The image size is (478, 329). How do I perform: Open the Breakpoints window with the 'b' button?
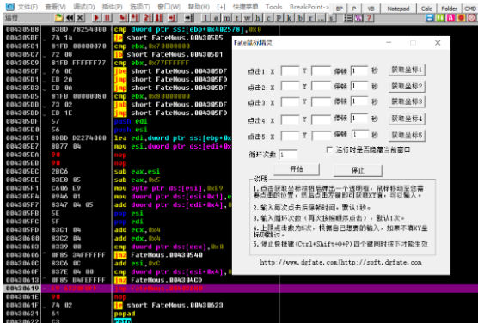coord(300,18)
